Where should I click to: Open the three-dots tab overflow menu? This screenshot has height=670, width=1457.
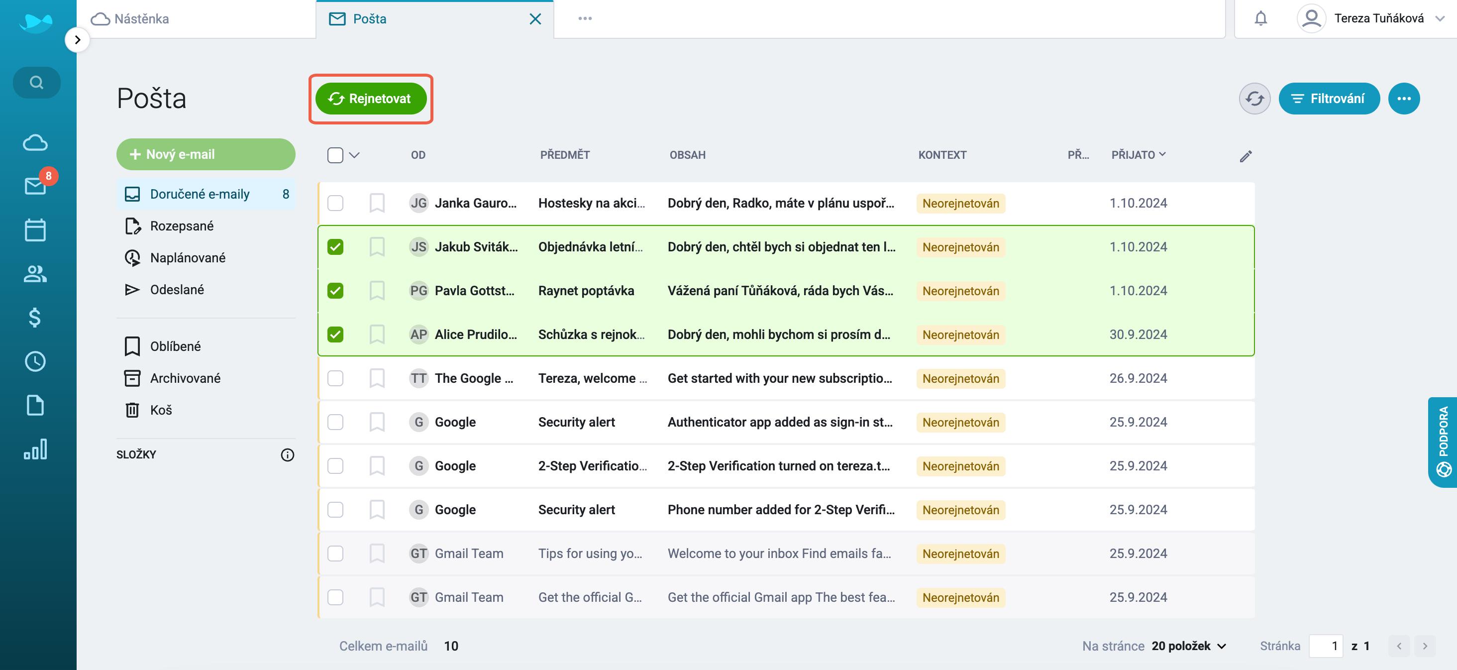tap(585, 19)
